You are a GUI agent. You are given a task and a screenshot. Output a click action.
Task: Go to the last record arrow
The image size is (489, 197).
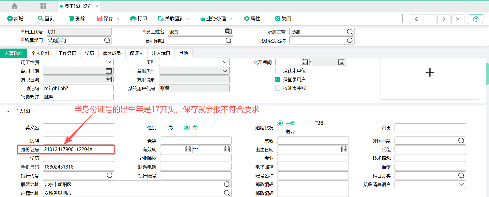coord(458,19)
